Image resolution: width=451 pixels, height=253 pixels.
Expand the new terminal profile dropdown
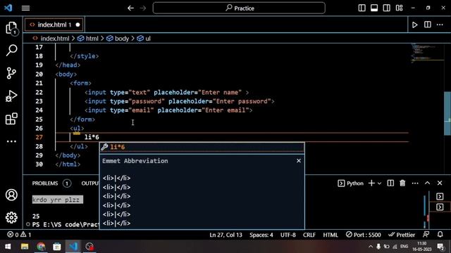click(x=379, y=183)
